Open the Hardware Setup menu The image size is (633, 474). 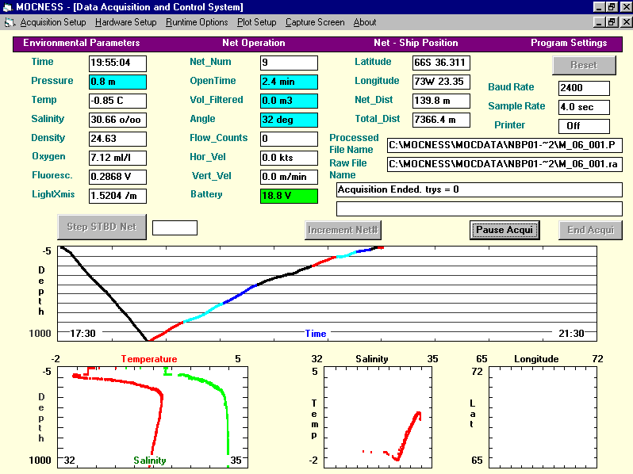(126, 22)
